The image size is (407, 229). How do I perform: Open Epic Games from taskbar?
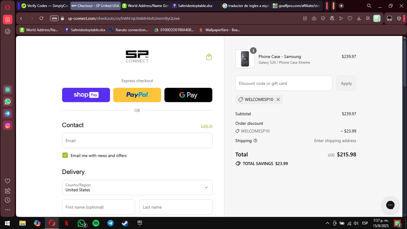(140, 223)
